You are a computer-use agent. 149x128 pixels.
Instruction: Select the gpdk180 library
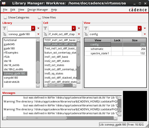[x=9, y=48]
